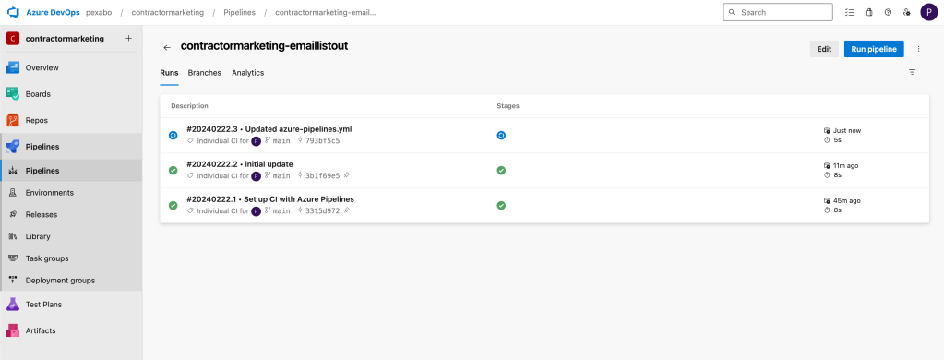
Task: Open the Help question mark icon
Action: (x=888, y=12)
